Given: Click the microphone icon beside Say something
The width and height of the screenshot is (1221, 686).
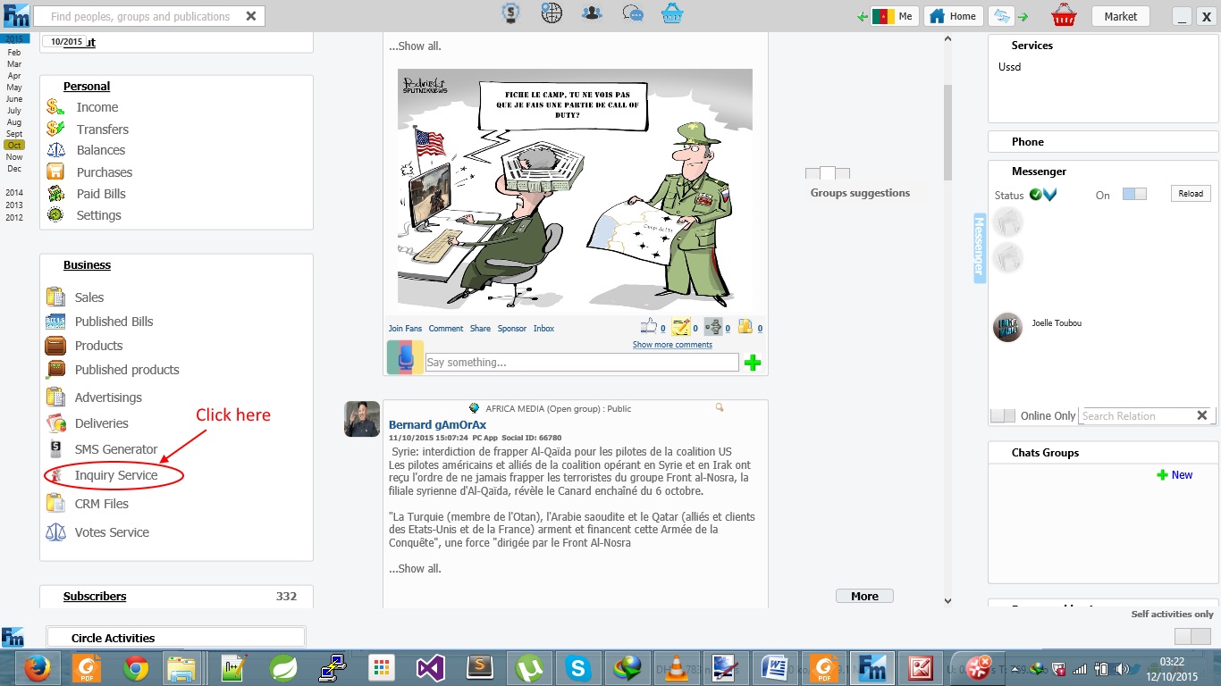Looking at the screenshot, I should pos(405,357).
